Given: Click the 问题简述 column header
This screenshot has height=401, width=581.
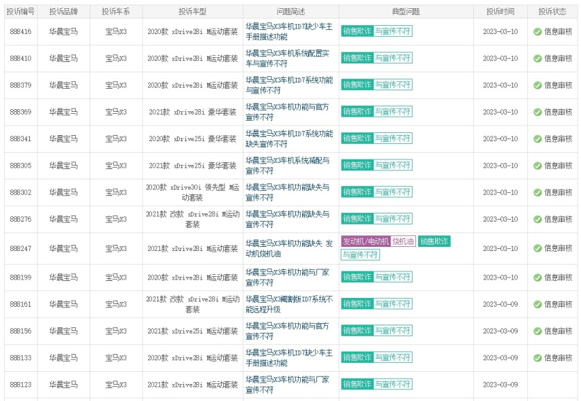Looking at the screenshot, I should (x=291, y=12).
